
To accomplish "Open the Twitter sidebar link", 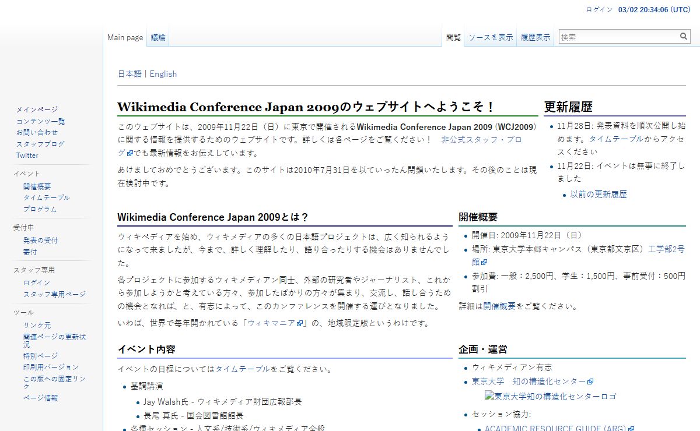I will [x=27, y=156].
